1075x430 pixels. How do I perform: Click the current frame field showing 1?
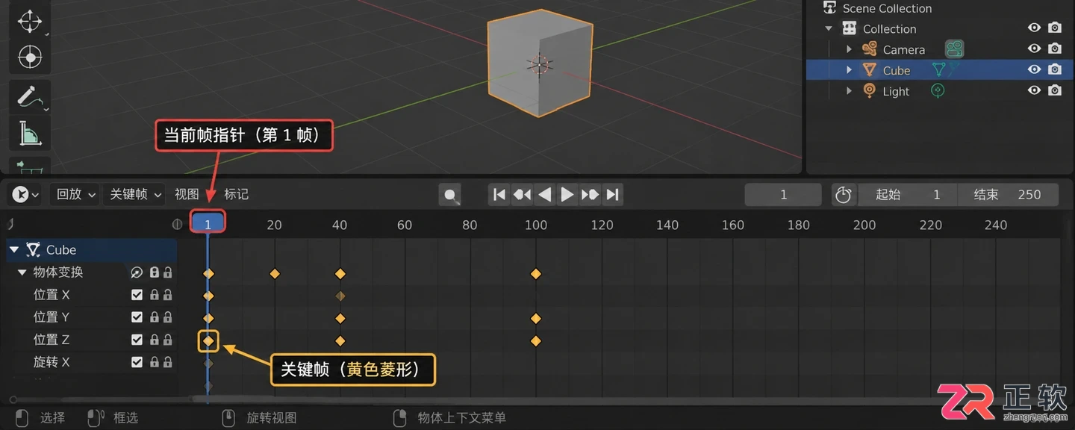coord(783,195)
